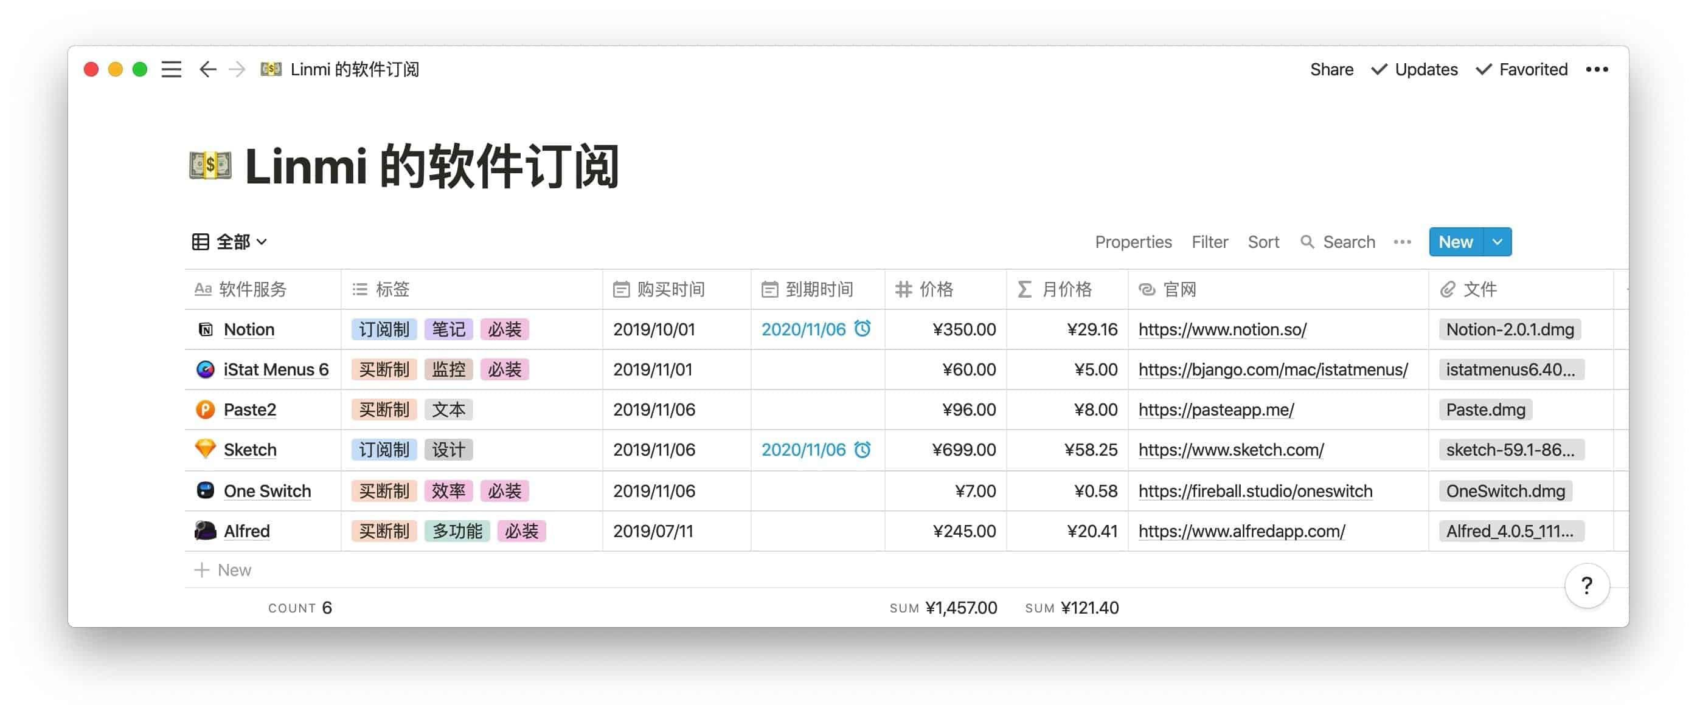Viewport: 1697px width, 717px height.
Task: Change the large money page icon
Action: pos(210,165)
